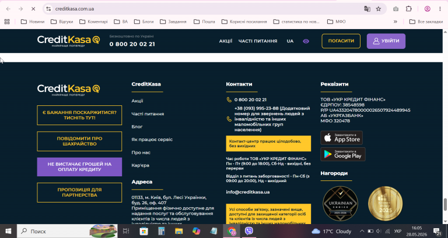Image resolution: width=448 pixels, height=238 pixels.
Task: Click the taskbar Поиск search box
Action: click(x=67, y=231)
